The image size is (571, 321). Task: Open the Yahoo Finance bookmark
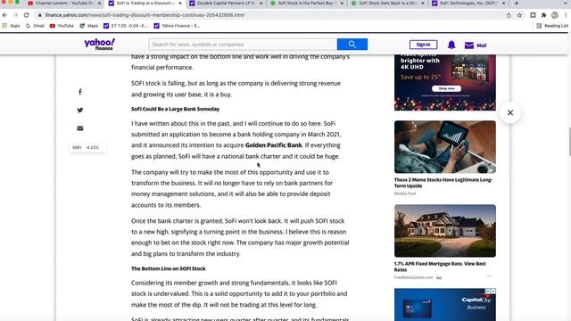(x=177, y=26)
